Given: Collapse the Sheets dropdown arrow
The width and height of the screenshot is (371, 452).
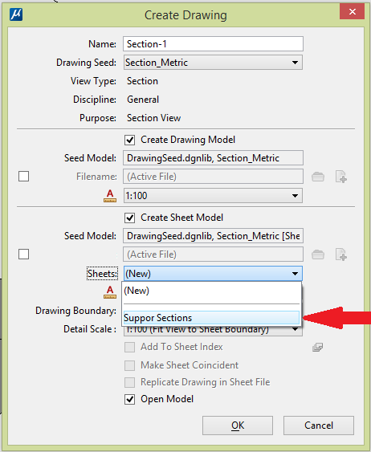Looking at the screenshot, I should click(x=295, y=274).
